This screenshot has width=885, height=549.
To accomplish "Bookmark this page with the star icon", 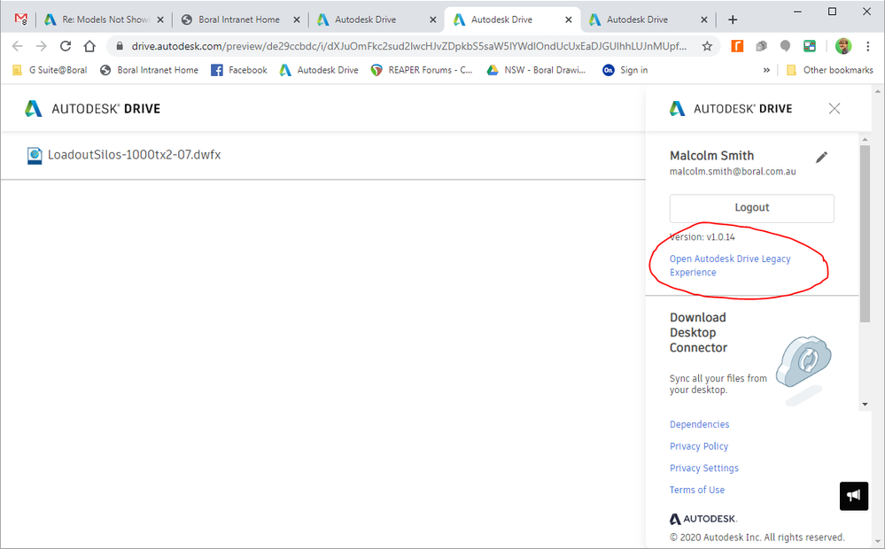I will click(707, 46).
